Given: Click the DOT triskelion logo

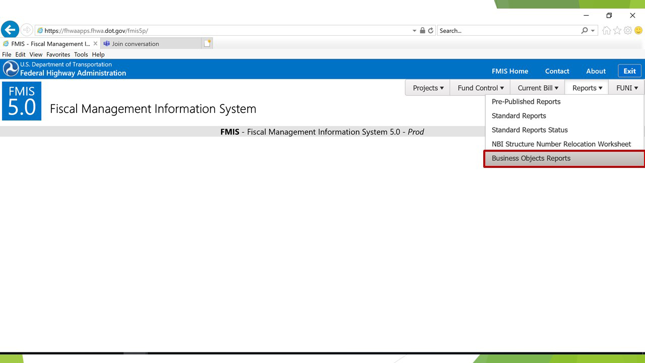Looking at the screenshot, I should click(11, 69).
